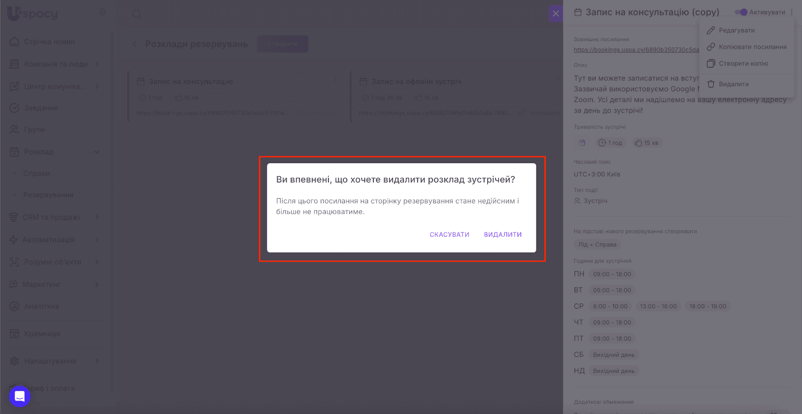Expand the CRM та продажі submenu
Viewport: 802px width, 414px height.
[97, 217]
